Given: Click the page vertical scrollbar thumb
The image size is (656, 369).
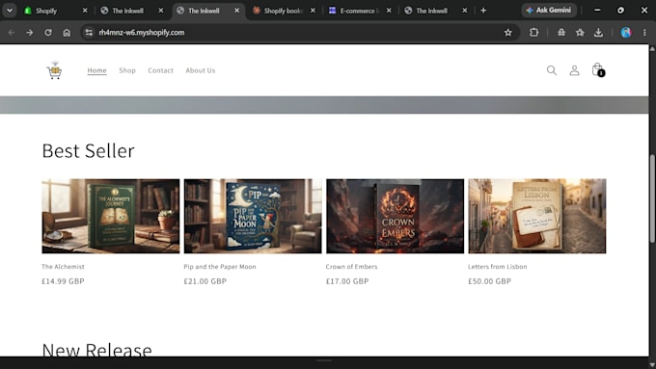Looking at the screenshot, I should click(x=652, y=198).
